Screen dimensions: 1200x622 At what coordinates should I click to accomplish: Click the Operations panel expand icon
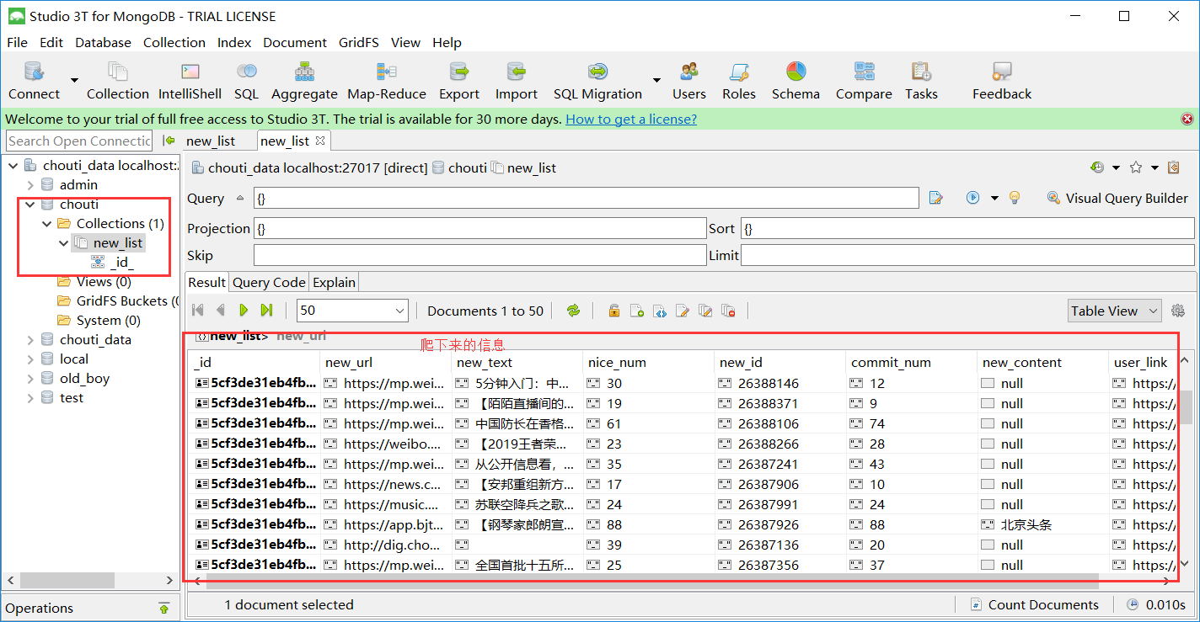(x=164, y=608)
